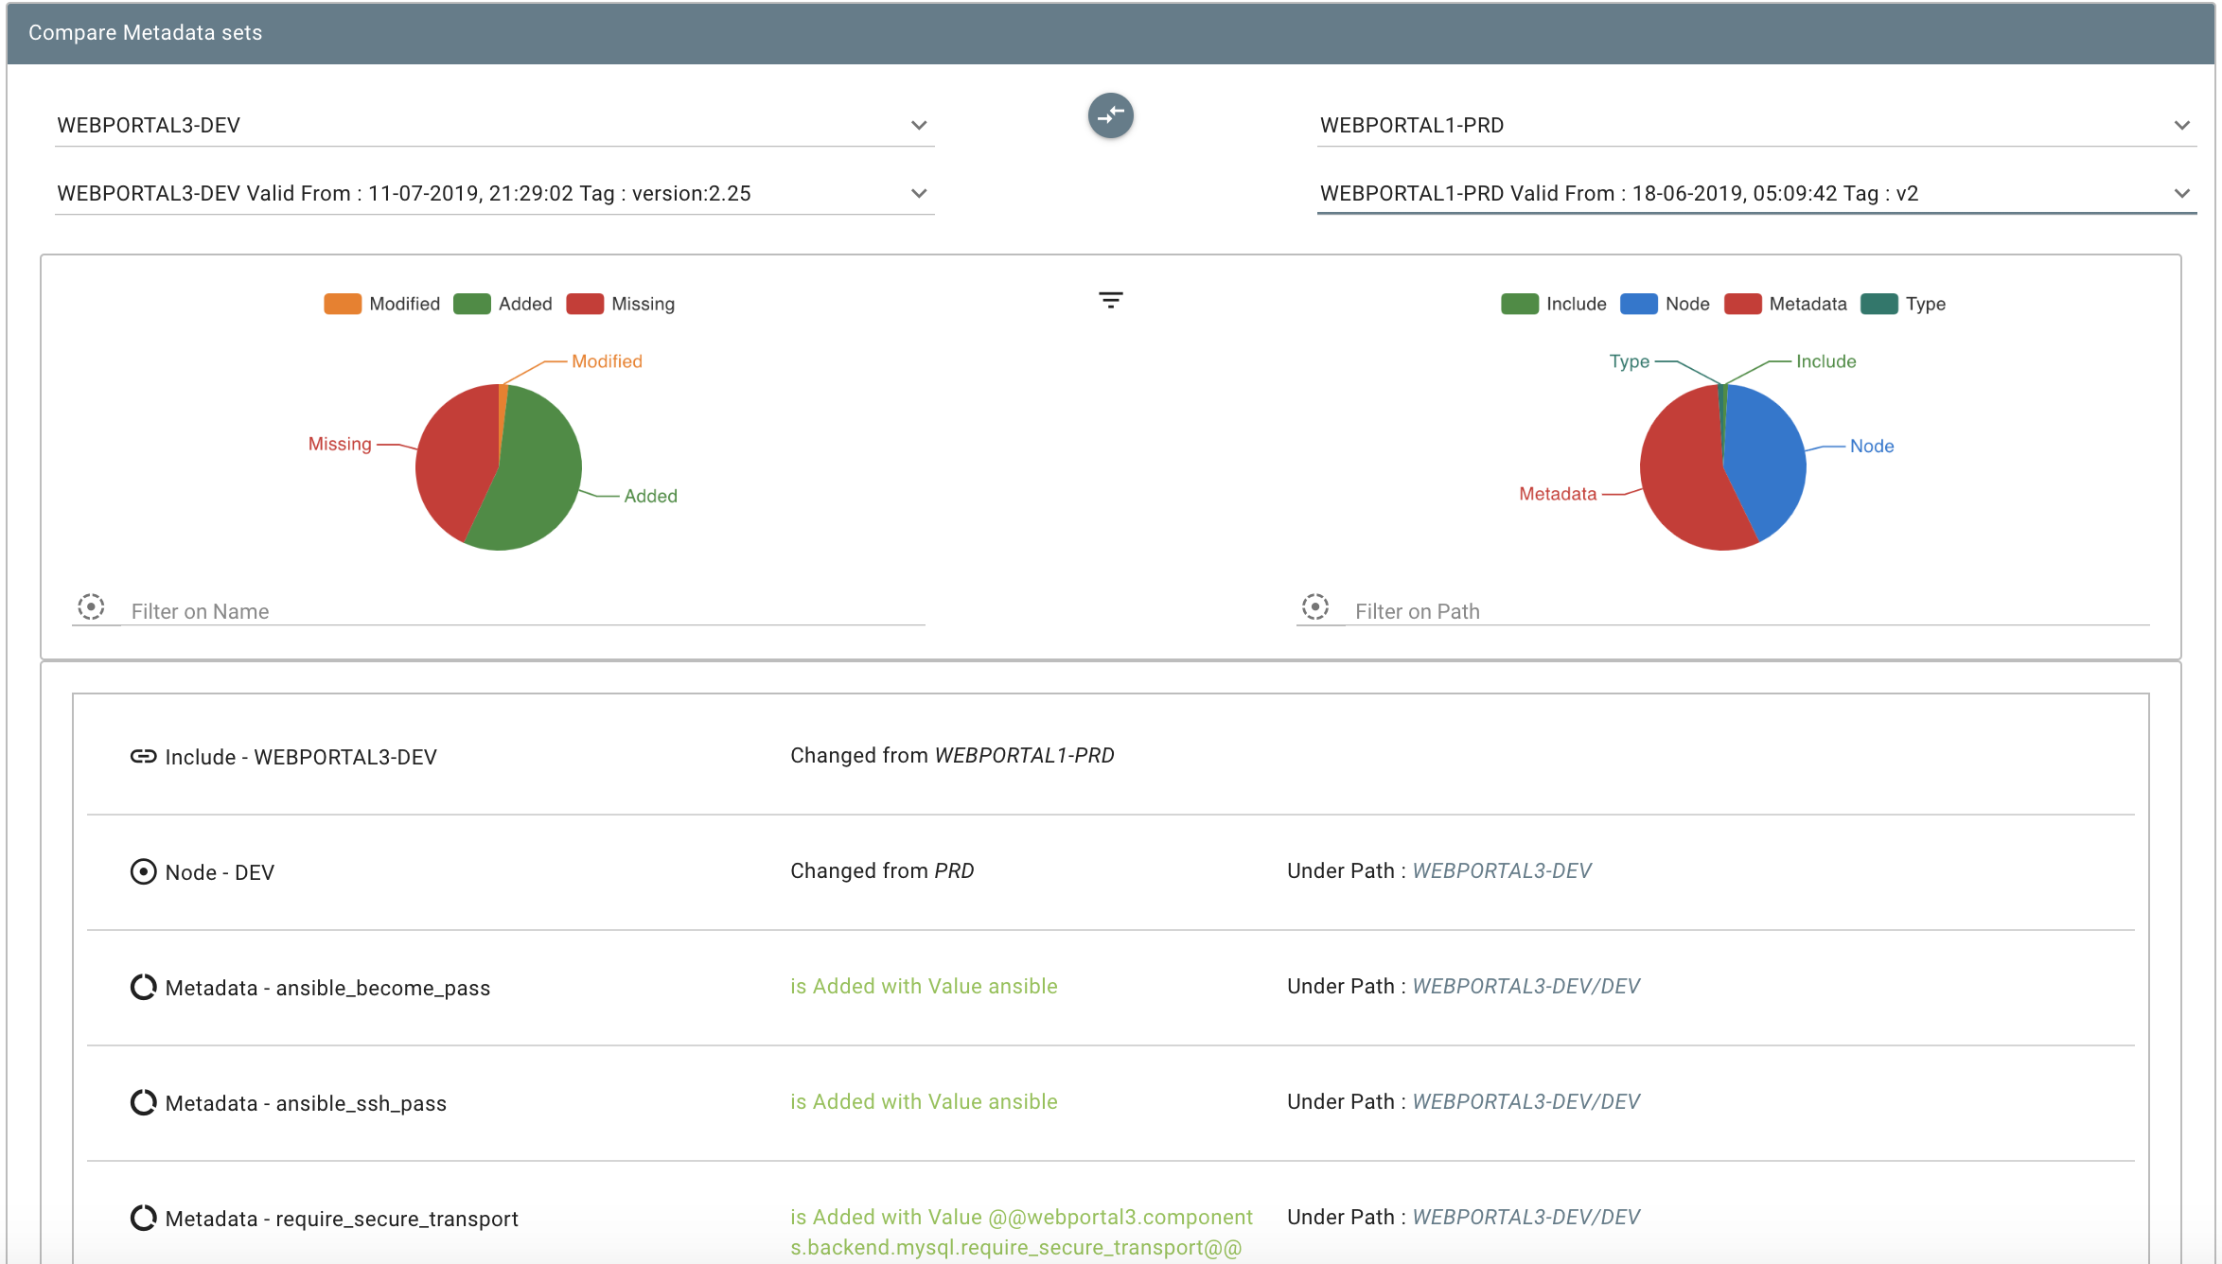Click the filter list icon between charts
2222x1264 pixels.
[1110, 300]
